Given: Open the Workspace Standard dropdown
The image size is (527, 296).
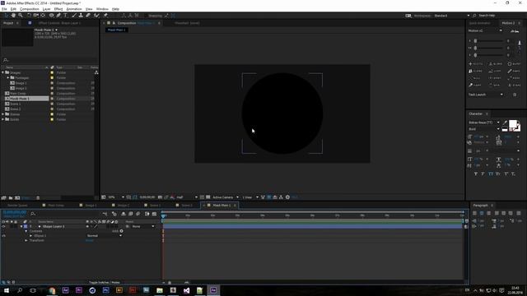Looking at the screenshot, I should [451, 16].
